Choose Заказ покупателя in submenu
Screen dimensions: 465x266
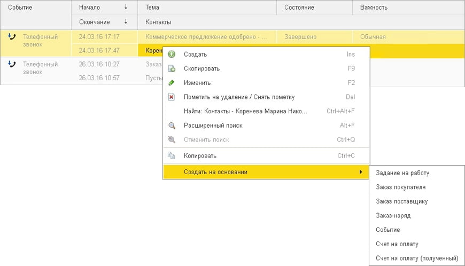pos(417,187)
